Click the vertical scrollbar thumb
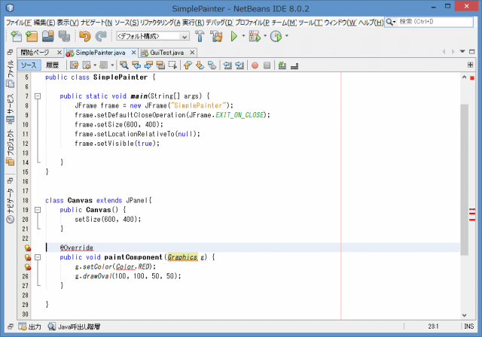The image size is (482, 337). [464, 180]
